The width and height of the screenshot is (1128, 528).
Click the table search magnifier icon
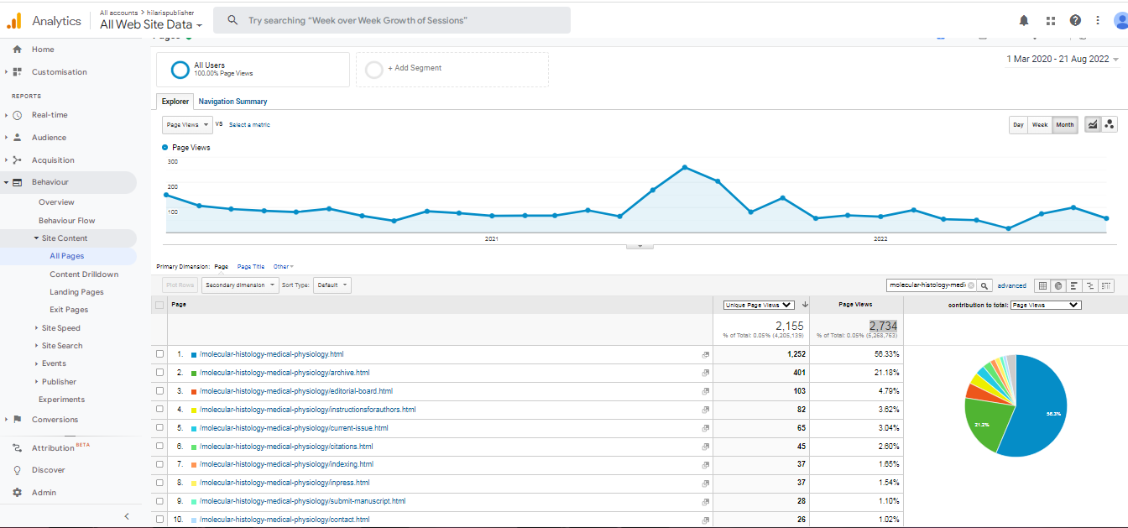click(x=985, y=285)
